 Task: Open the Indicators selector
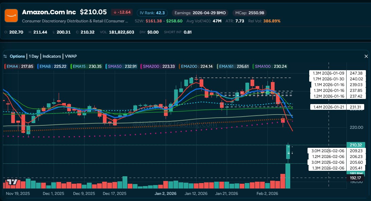click(x=52, y=56)
